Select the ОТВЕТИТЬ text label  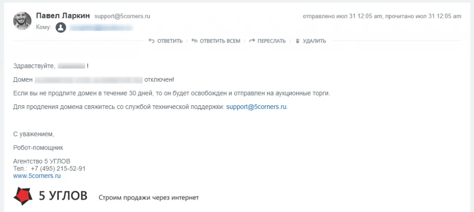click(x=170, y=41)
